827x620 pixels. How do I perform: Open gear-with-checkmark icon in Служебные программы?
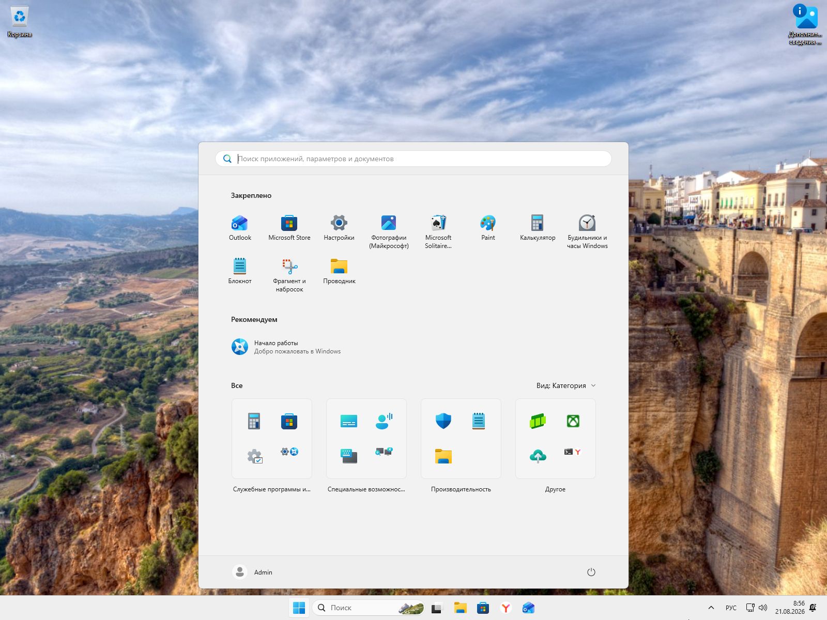click(x=255, y=456)
